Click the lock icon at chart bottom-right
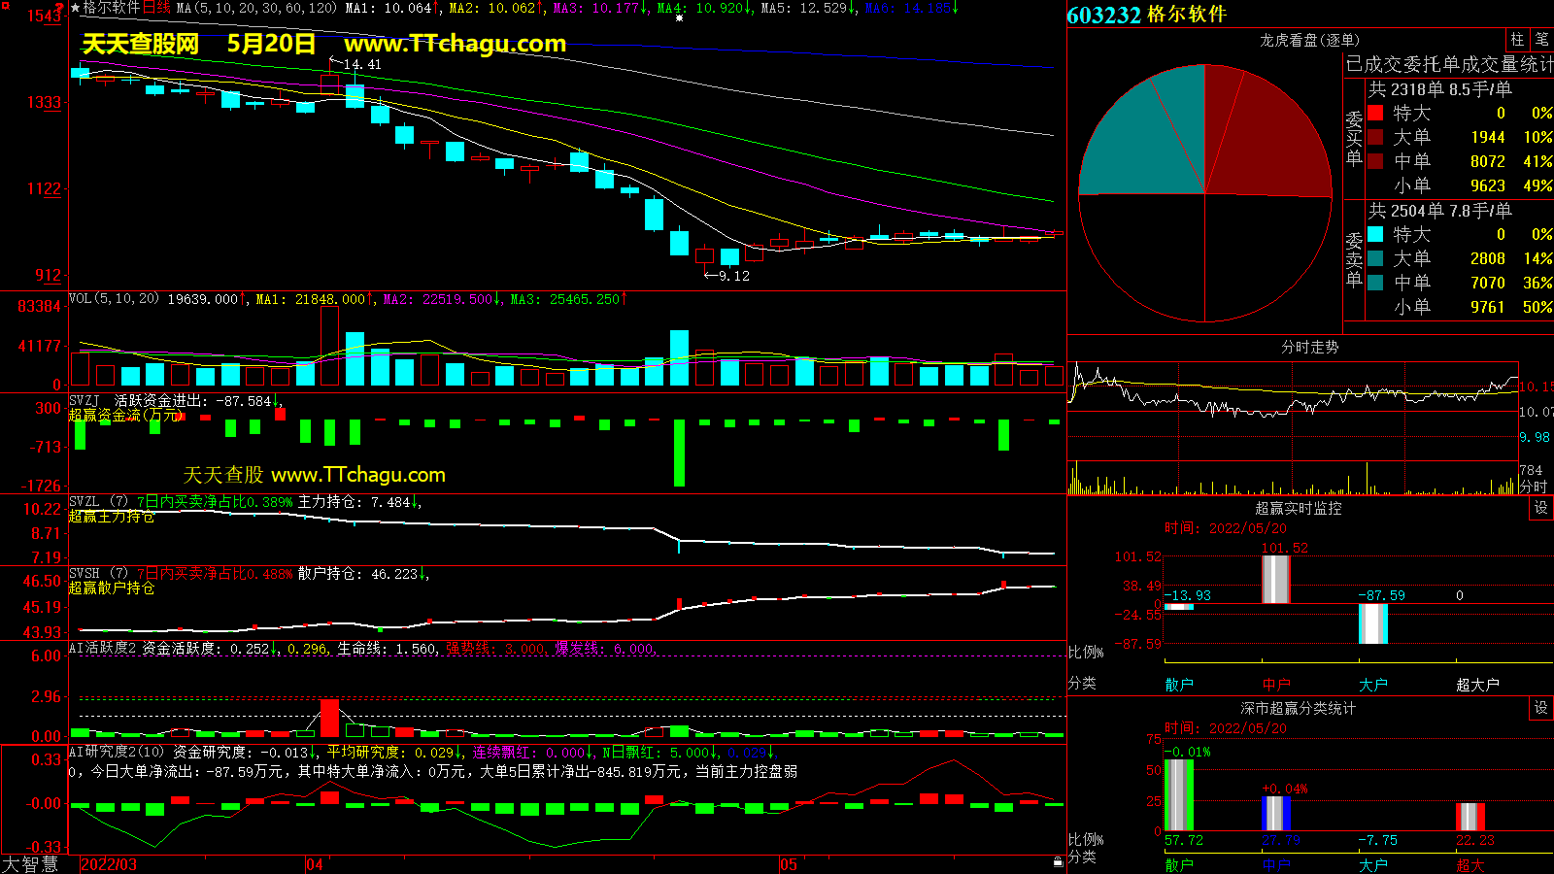 click(x=1058, y=861)
